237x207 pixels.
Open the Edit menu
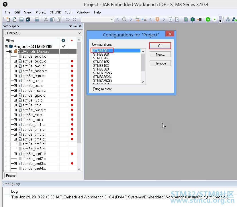point(17,12)
